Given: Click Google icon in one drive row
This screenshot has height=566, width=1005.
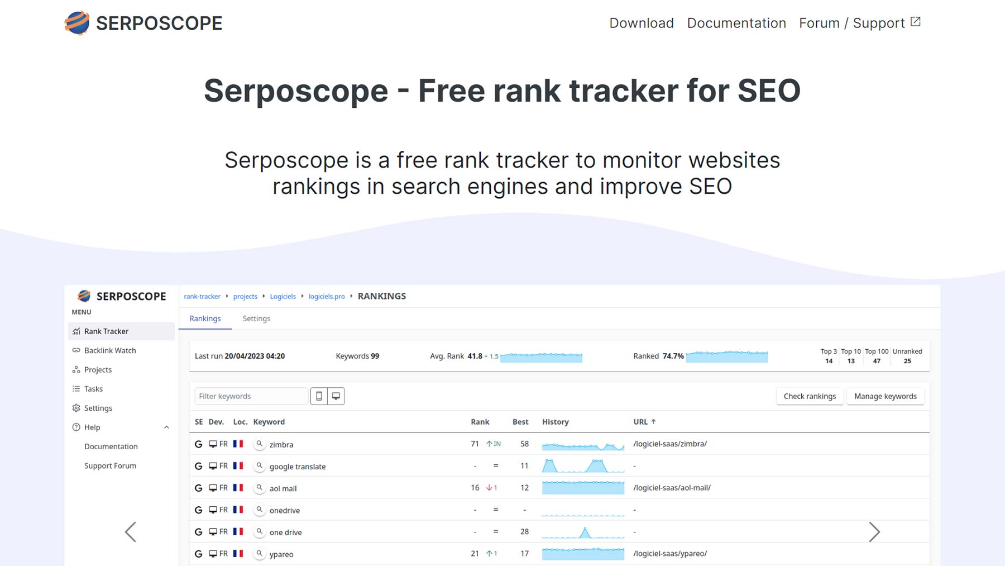Looking at the screenshot, I should coord(198,532).
